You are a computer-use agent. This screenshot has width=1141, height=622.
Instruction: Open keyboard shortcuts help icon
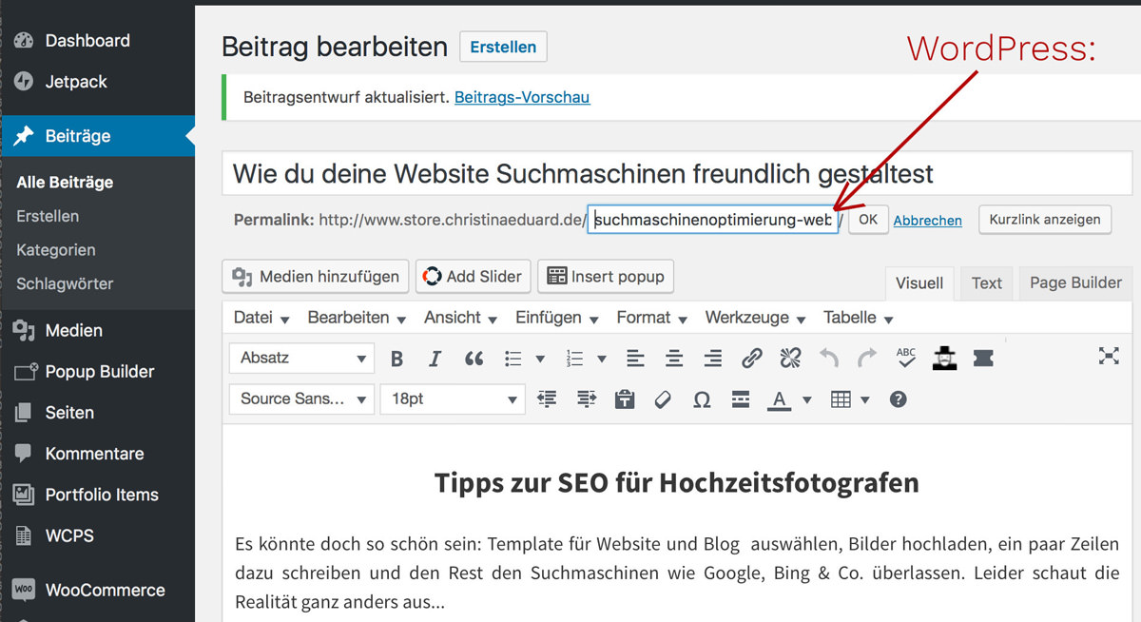(x=898, y=399)
